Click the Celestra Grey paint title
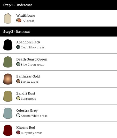This screenshot has width=117, height=138. (x=27, y=110)
